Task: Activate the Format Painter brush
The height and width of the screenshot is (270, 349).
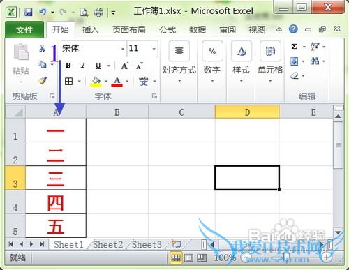Action: click(43, 80)
